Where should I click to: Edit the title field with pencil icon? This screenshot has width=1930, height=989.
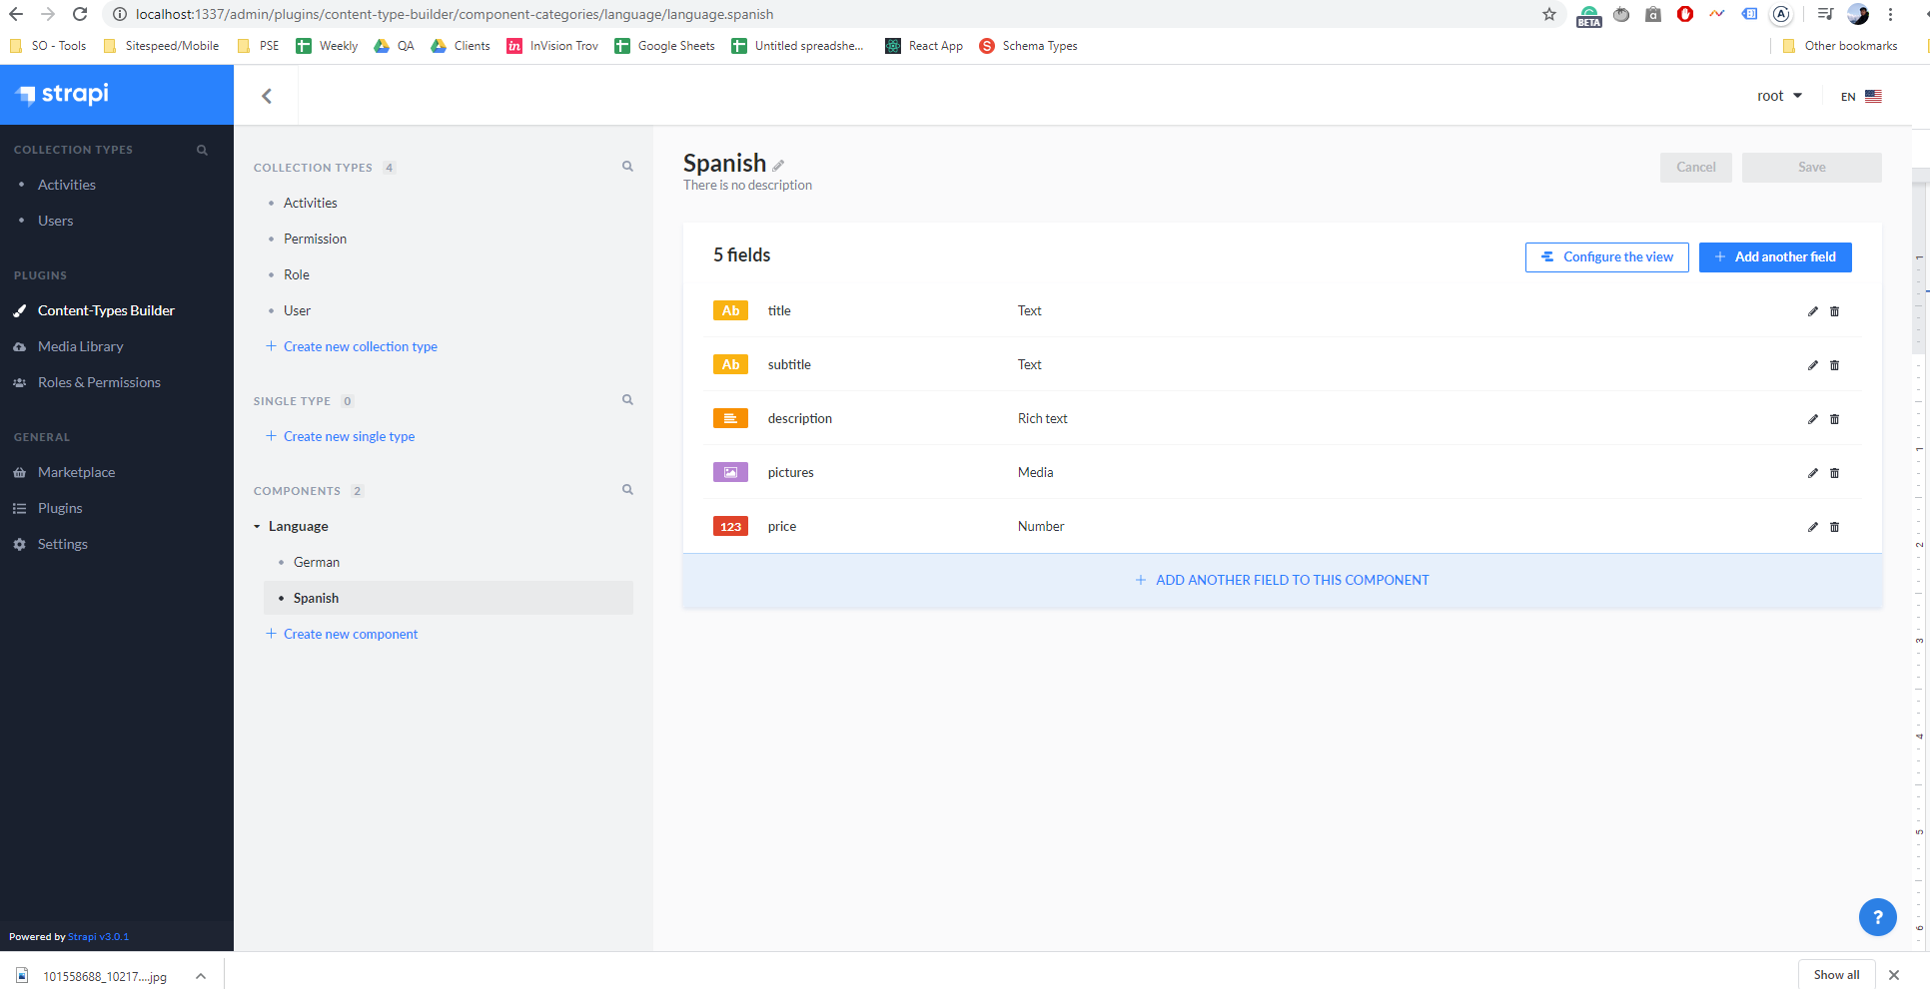pos(1812,311)
